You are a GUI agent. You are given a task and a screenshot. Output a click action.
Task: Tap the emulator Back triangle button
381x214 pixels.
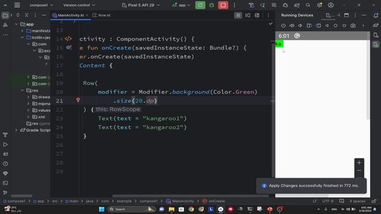point(327,26)
